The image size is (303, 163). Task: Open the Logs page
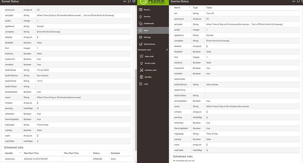pos(146,84)
